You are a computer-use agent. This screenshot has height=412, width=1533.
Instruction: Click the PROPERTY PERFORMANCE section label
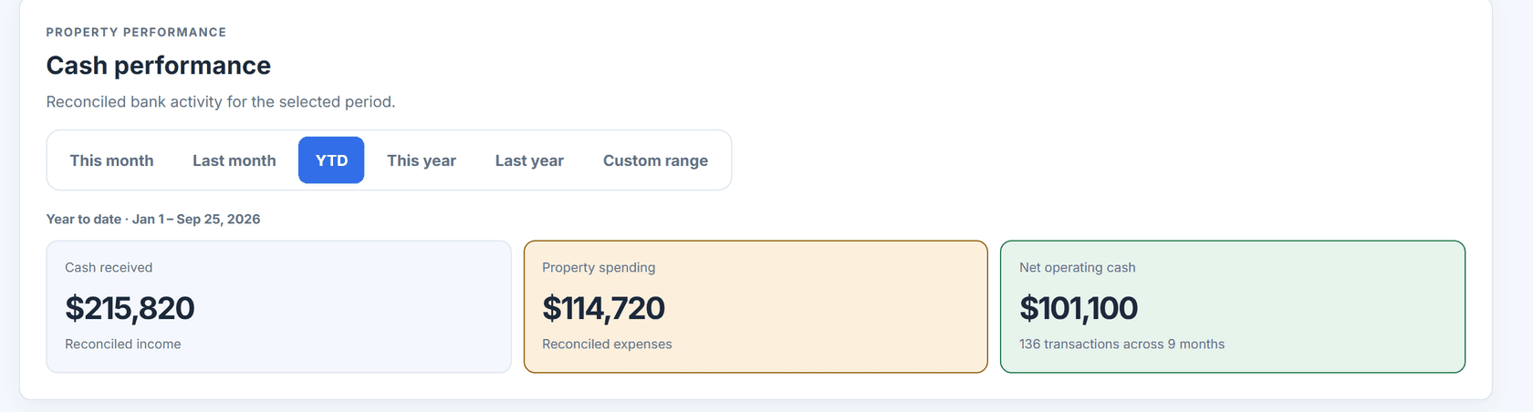(136, 32)
